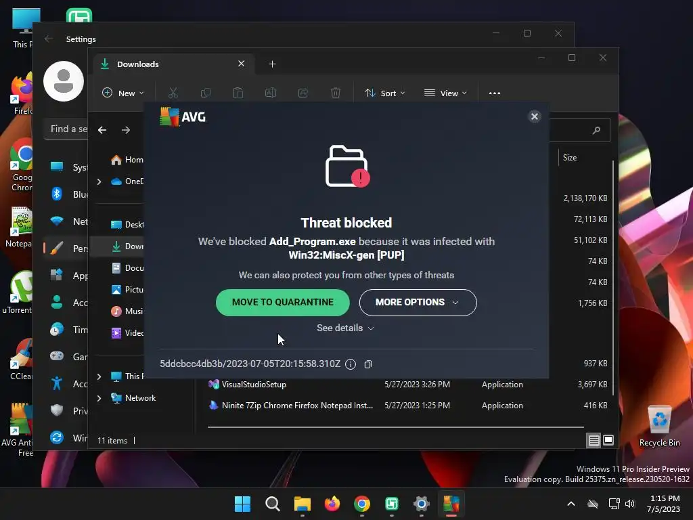Screen dimensions: 693x520
Task: Switch Explorer to details view layout
Action: pyautogui.click(x=594, y=440)
